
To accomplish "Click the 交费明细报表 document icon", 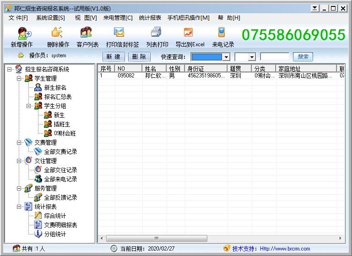I will [38, 225].
